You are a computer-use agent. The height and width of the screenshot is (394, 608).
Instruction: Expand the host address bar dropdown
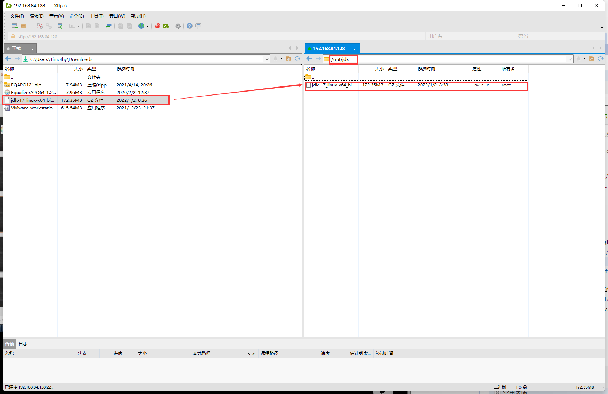pyautogui.click(x=422, y=36)
